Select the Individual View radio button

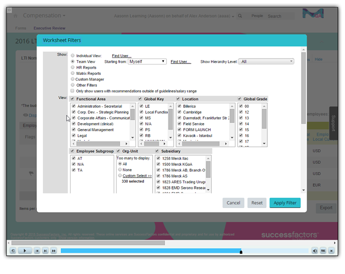pos(73,56)
